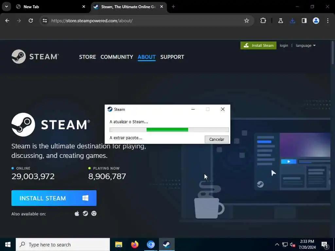Image resolution: width=335 pixels, height=251 pixels.
Task: Open the browser extensions puzzle icon
Action: click(263, 21)
